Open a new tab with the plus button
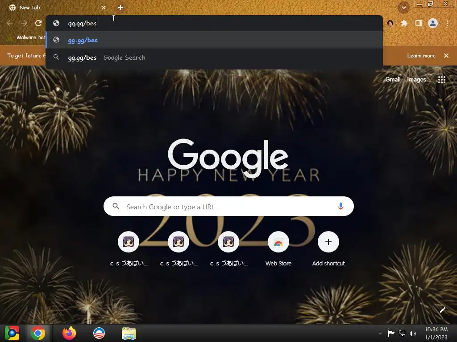 120,8
